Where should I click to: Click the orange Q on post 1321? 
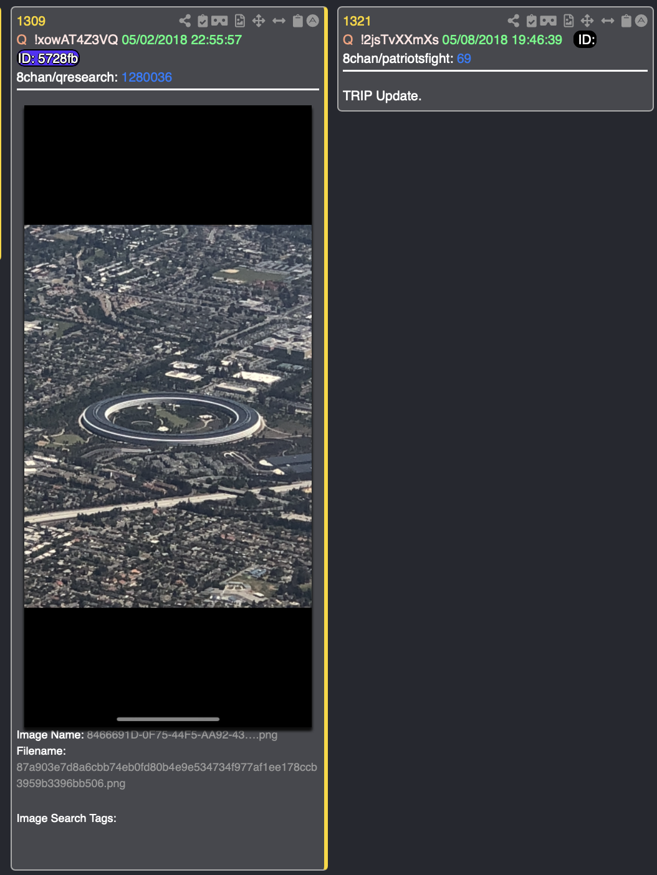(x=348, y=40)
